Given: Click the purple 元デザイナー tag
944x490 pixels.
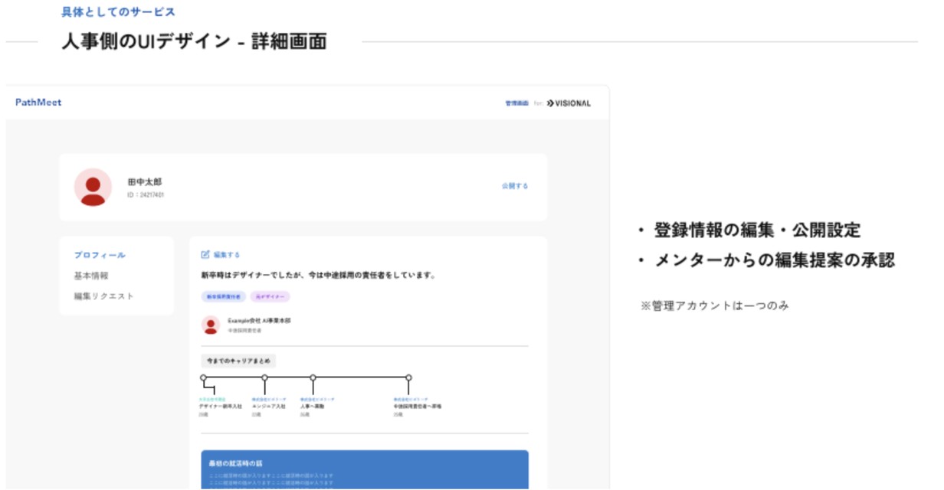Looking at the screenshot, I should [270, 296].
